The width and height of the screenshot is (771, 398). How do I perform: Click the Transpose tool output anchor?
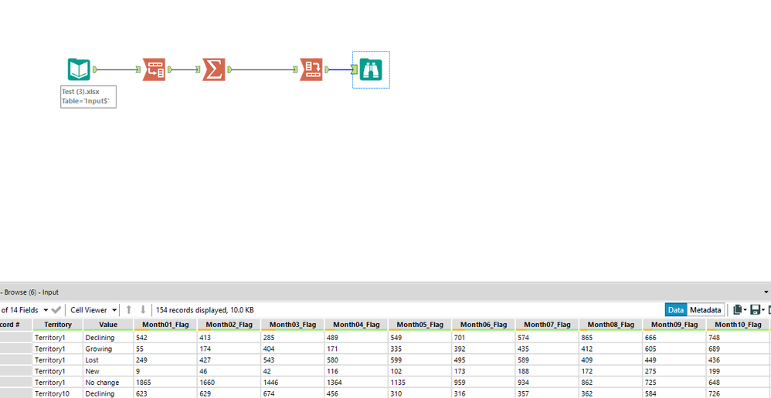coord(170,69)
